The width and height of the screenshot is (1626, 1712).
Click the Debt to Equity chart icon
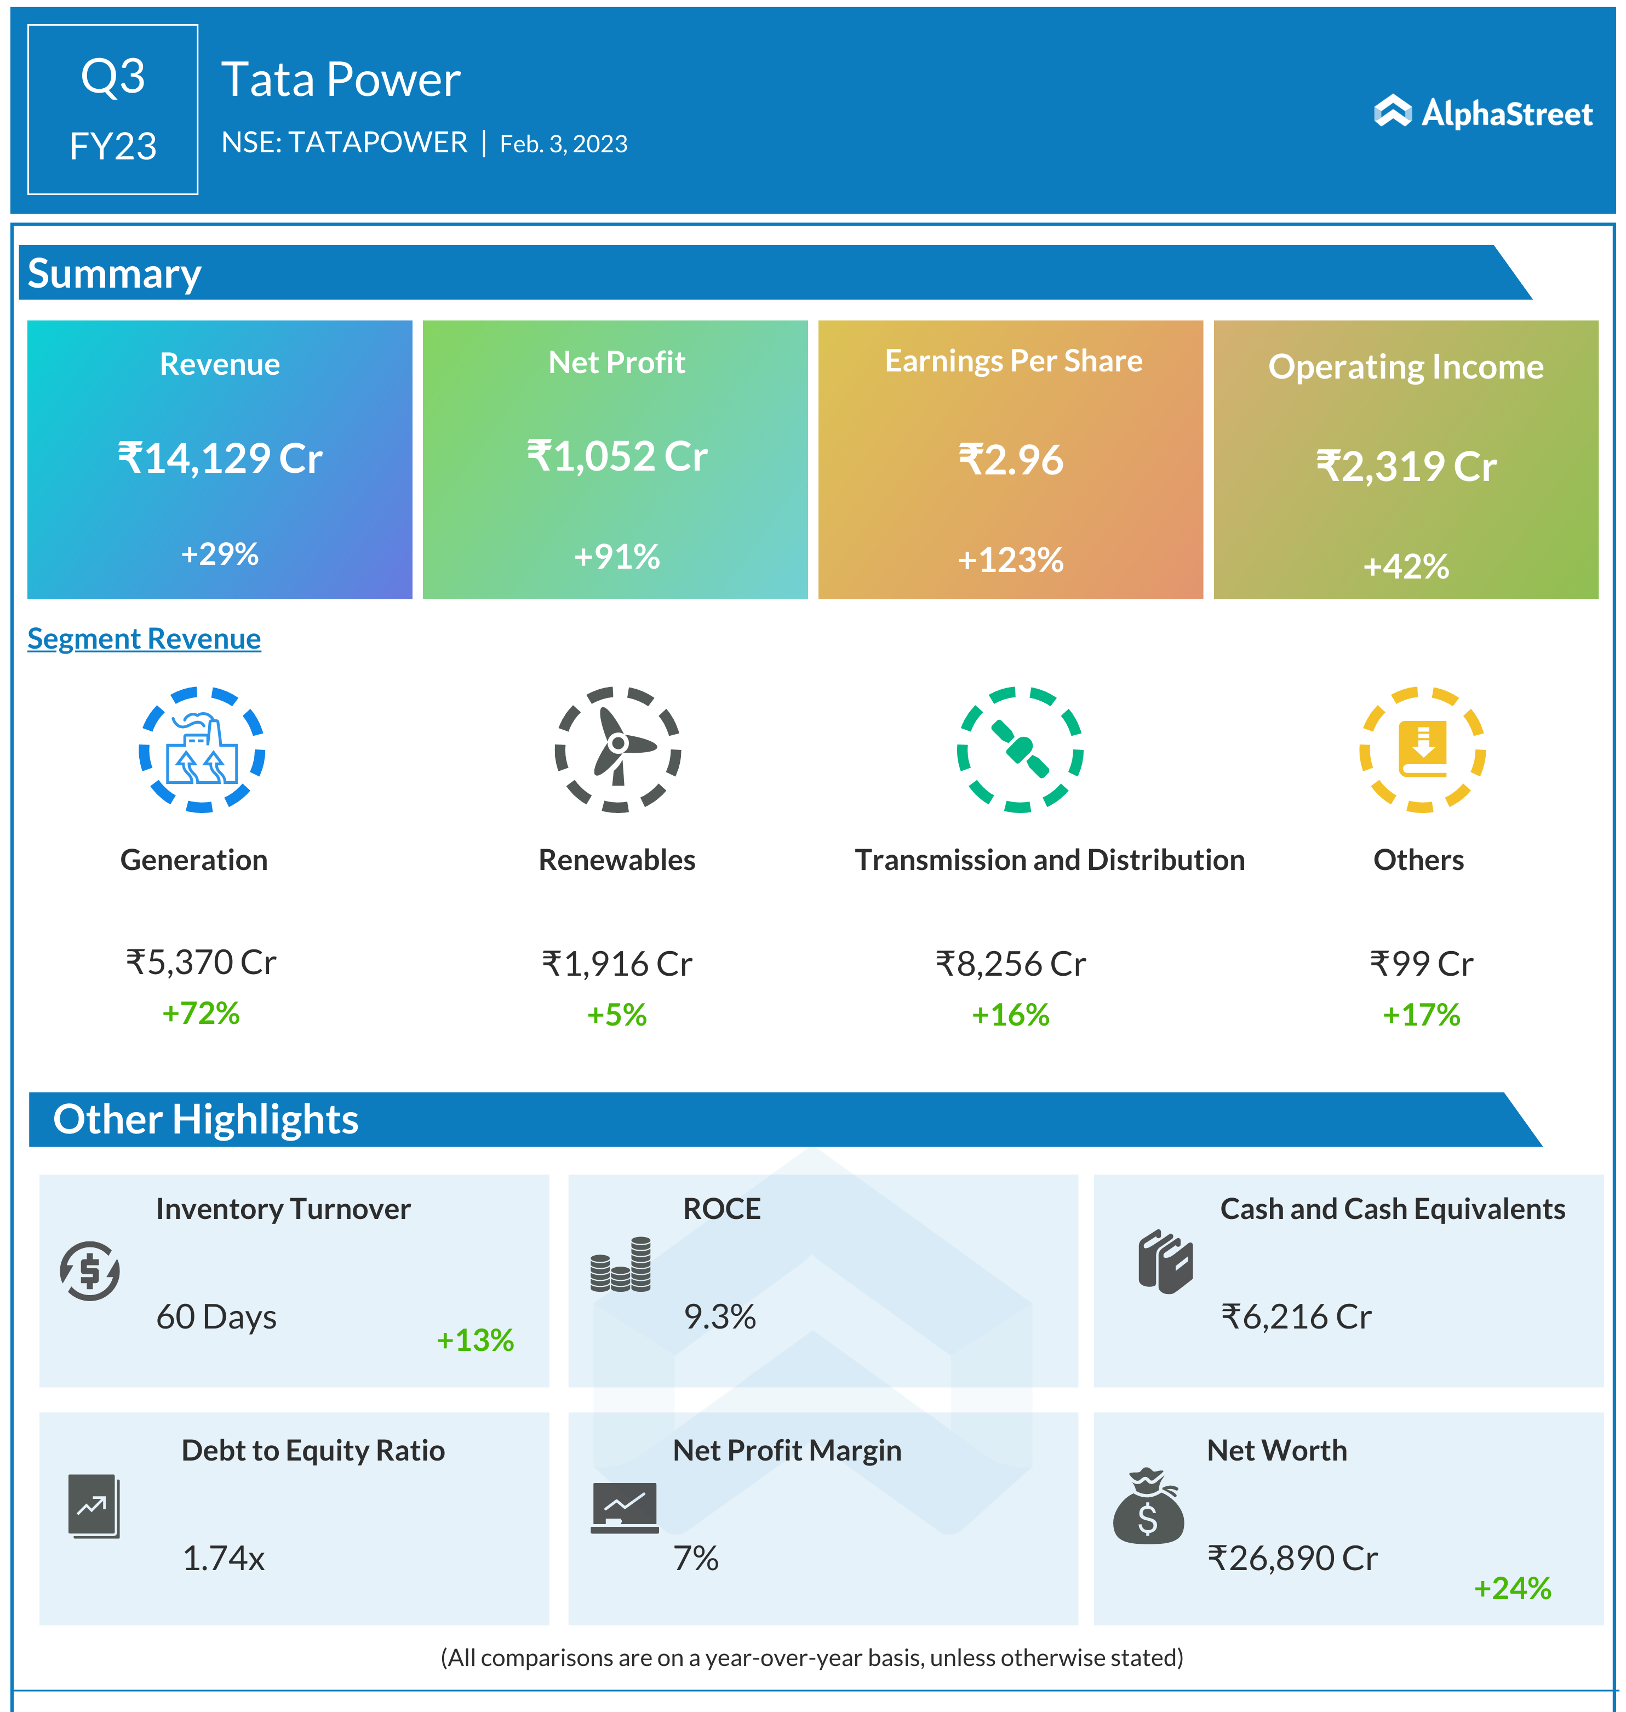tap(94, 1505)
